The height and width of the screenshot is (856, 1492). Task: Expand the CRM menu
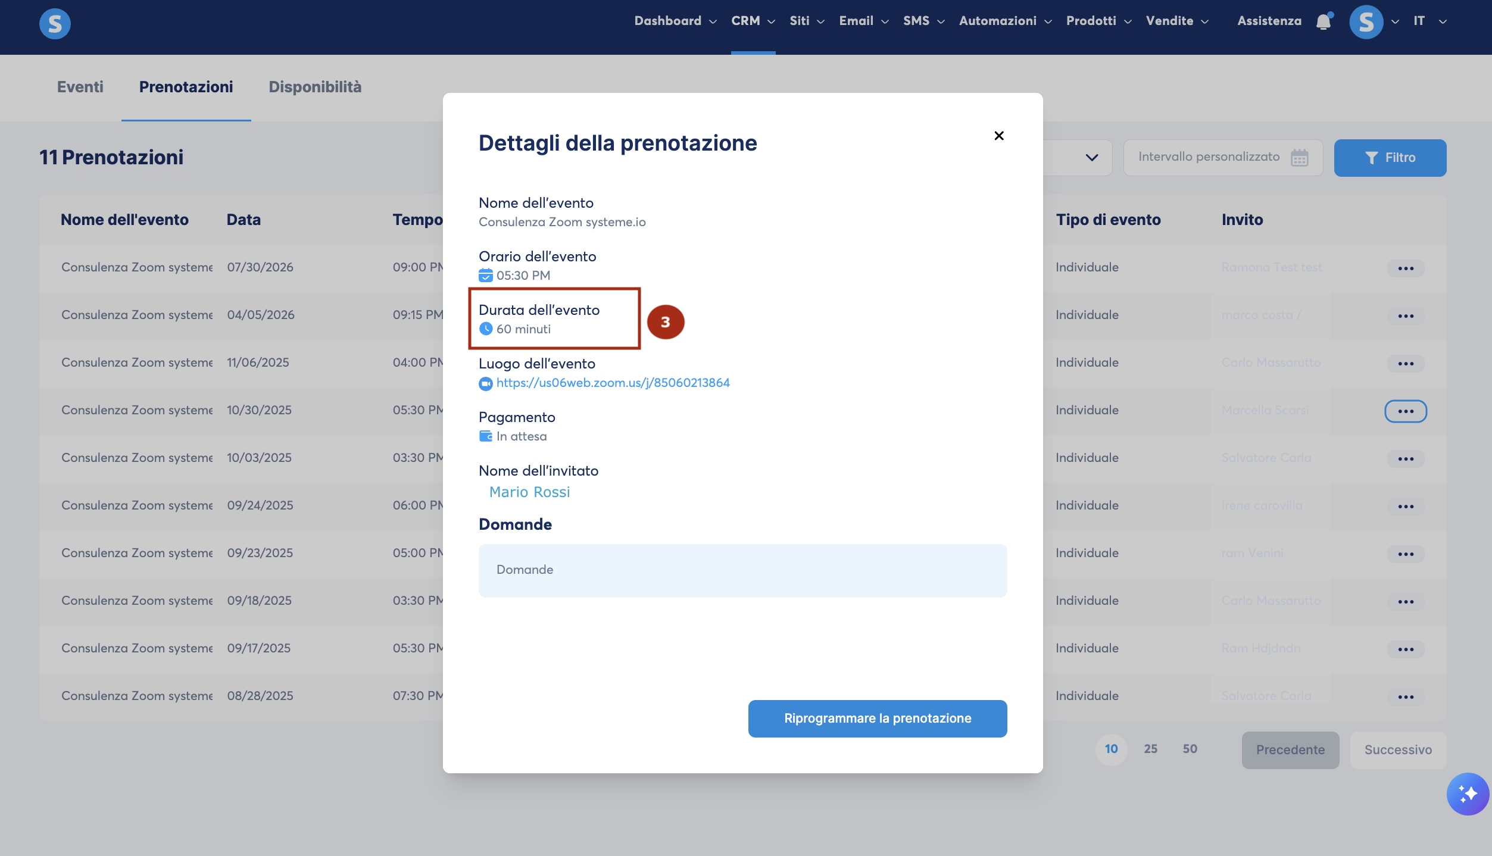pos(753,21)
